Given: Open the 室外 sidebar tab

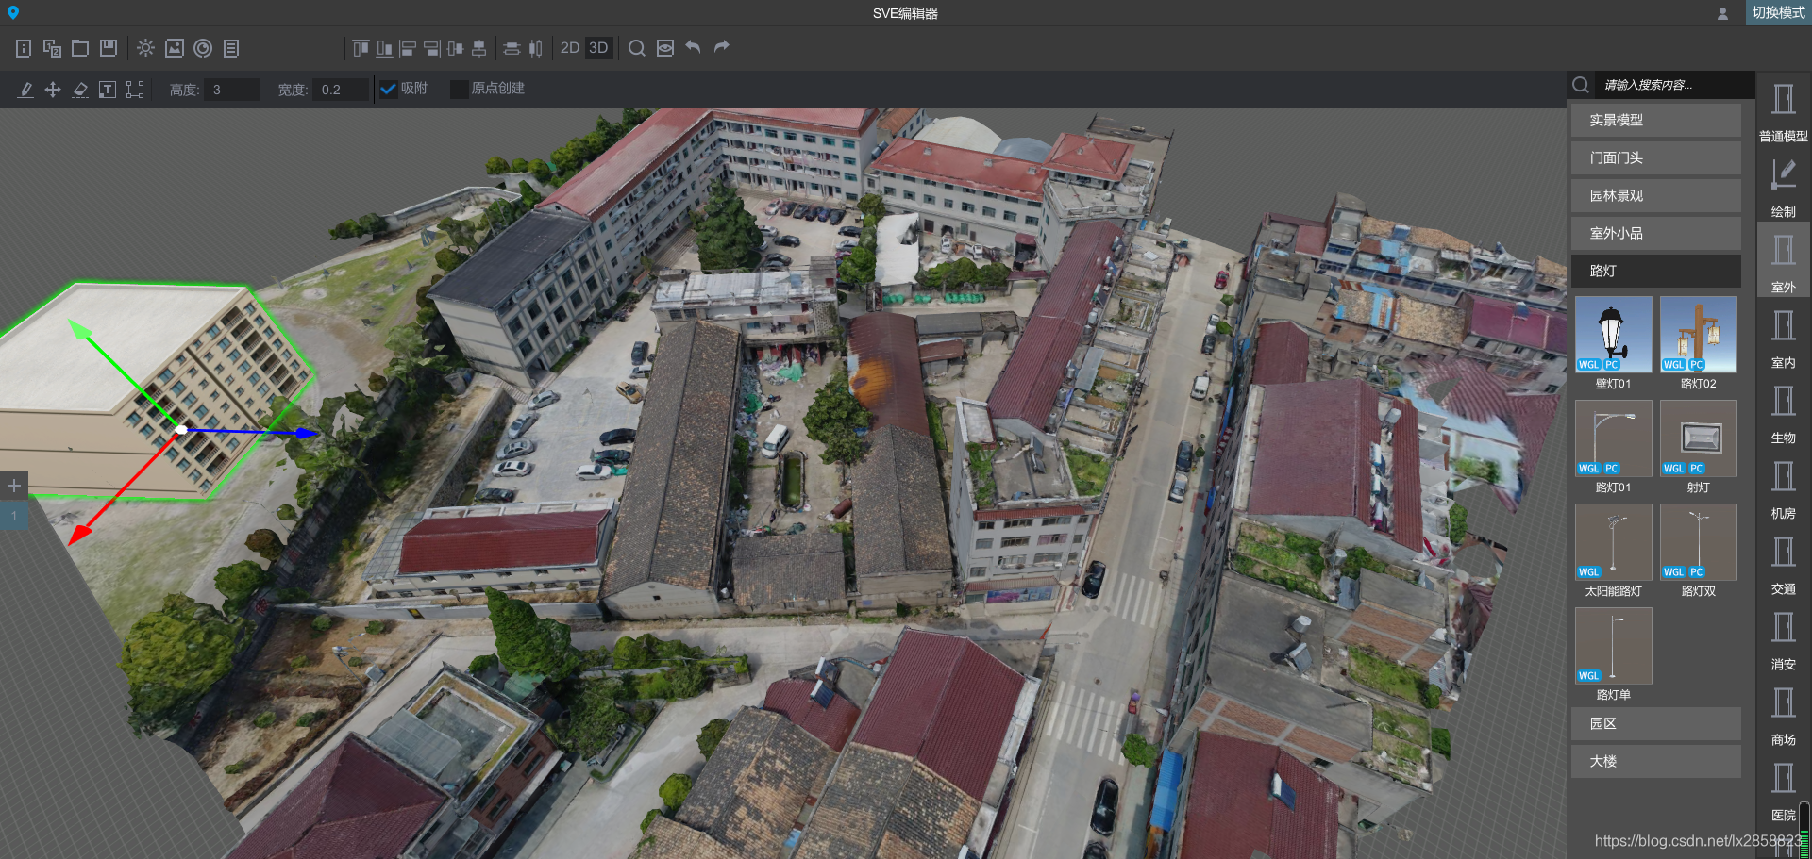Looking at the screenshot, I should tap(1784, 261).
